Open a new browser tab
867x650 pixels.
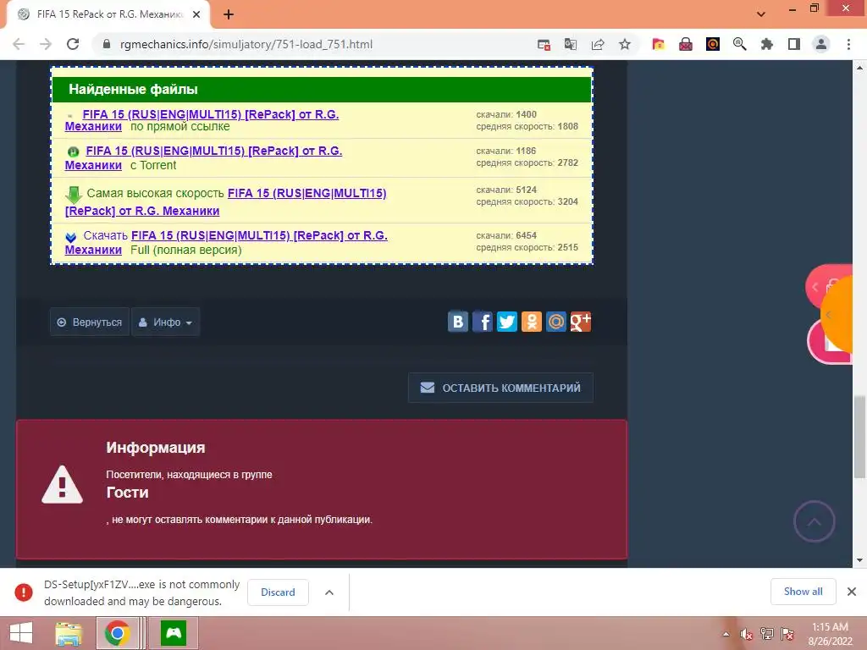229,14
